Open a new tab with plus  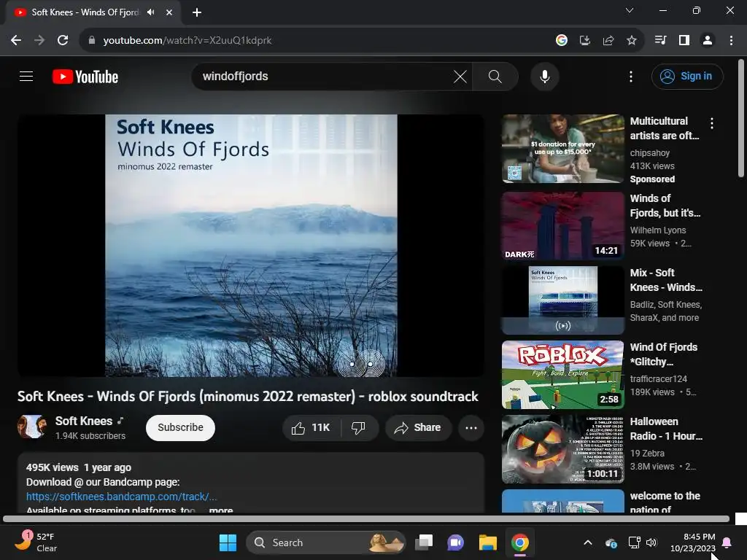point(197,12)
